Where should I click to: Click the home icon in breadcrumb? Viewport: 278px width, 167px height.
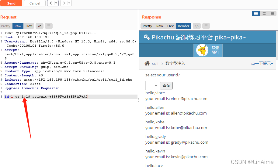coord(147,63)
